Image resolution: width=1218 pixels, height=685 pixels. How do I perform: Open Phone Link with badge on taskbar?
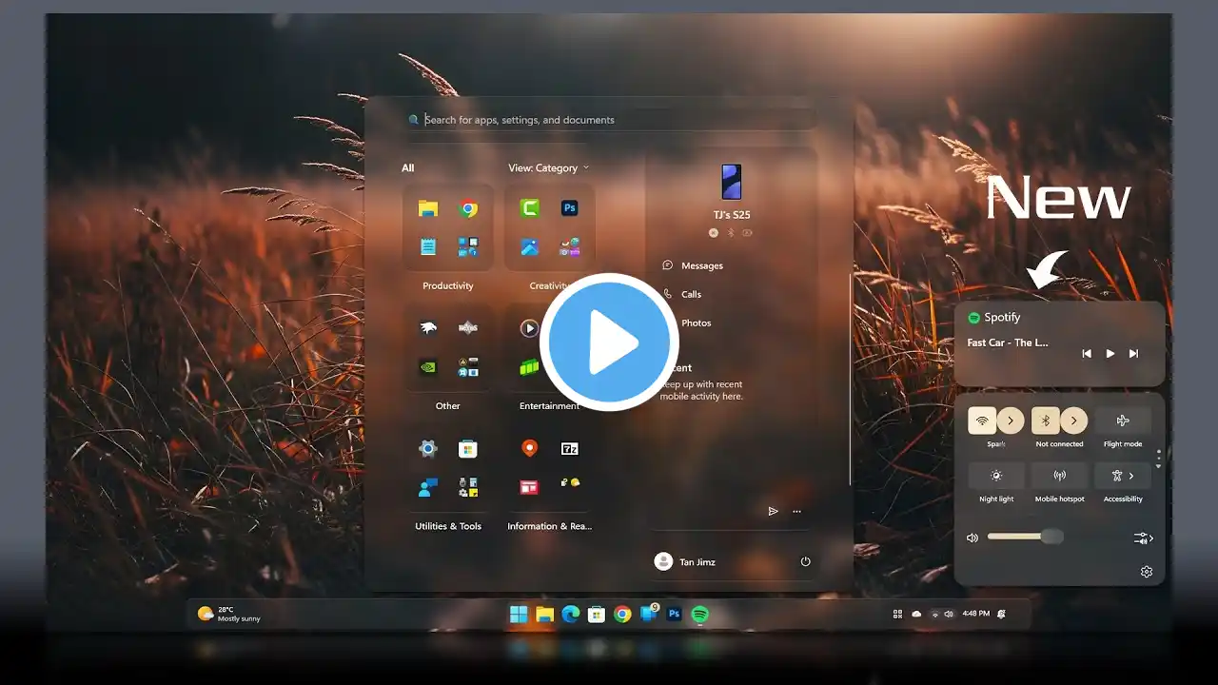pos(649,614)
